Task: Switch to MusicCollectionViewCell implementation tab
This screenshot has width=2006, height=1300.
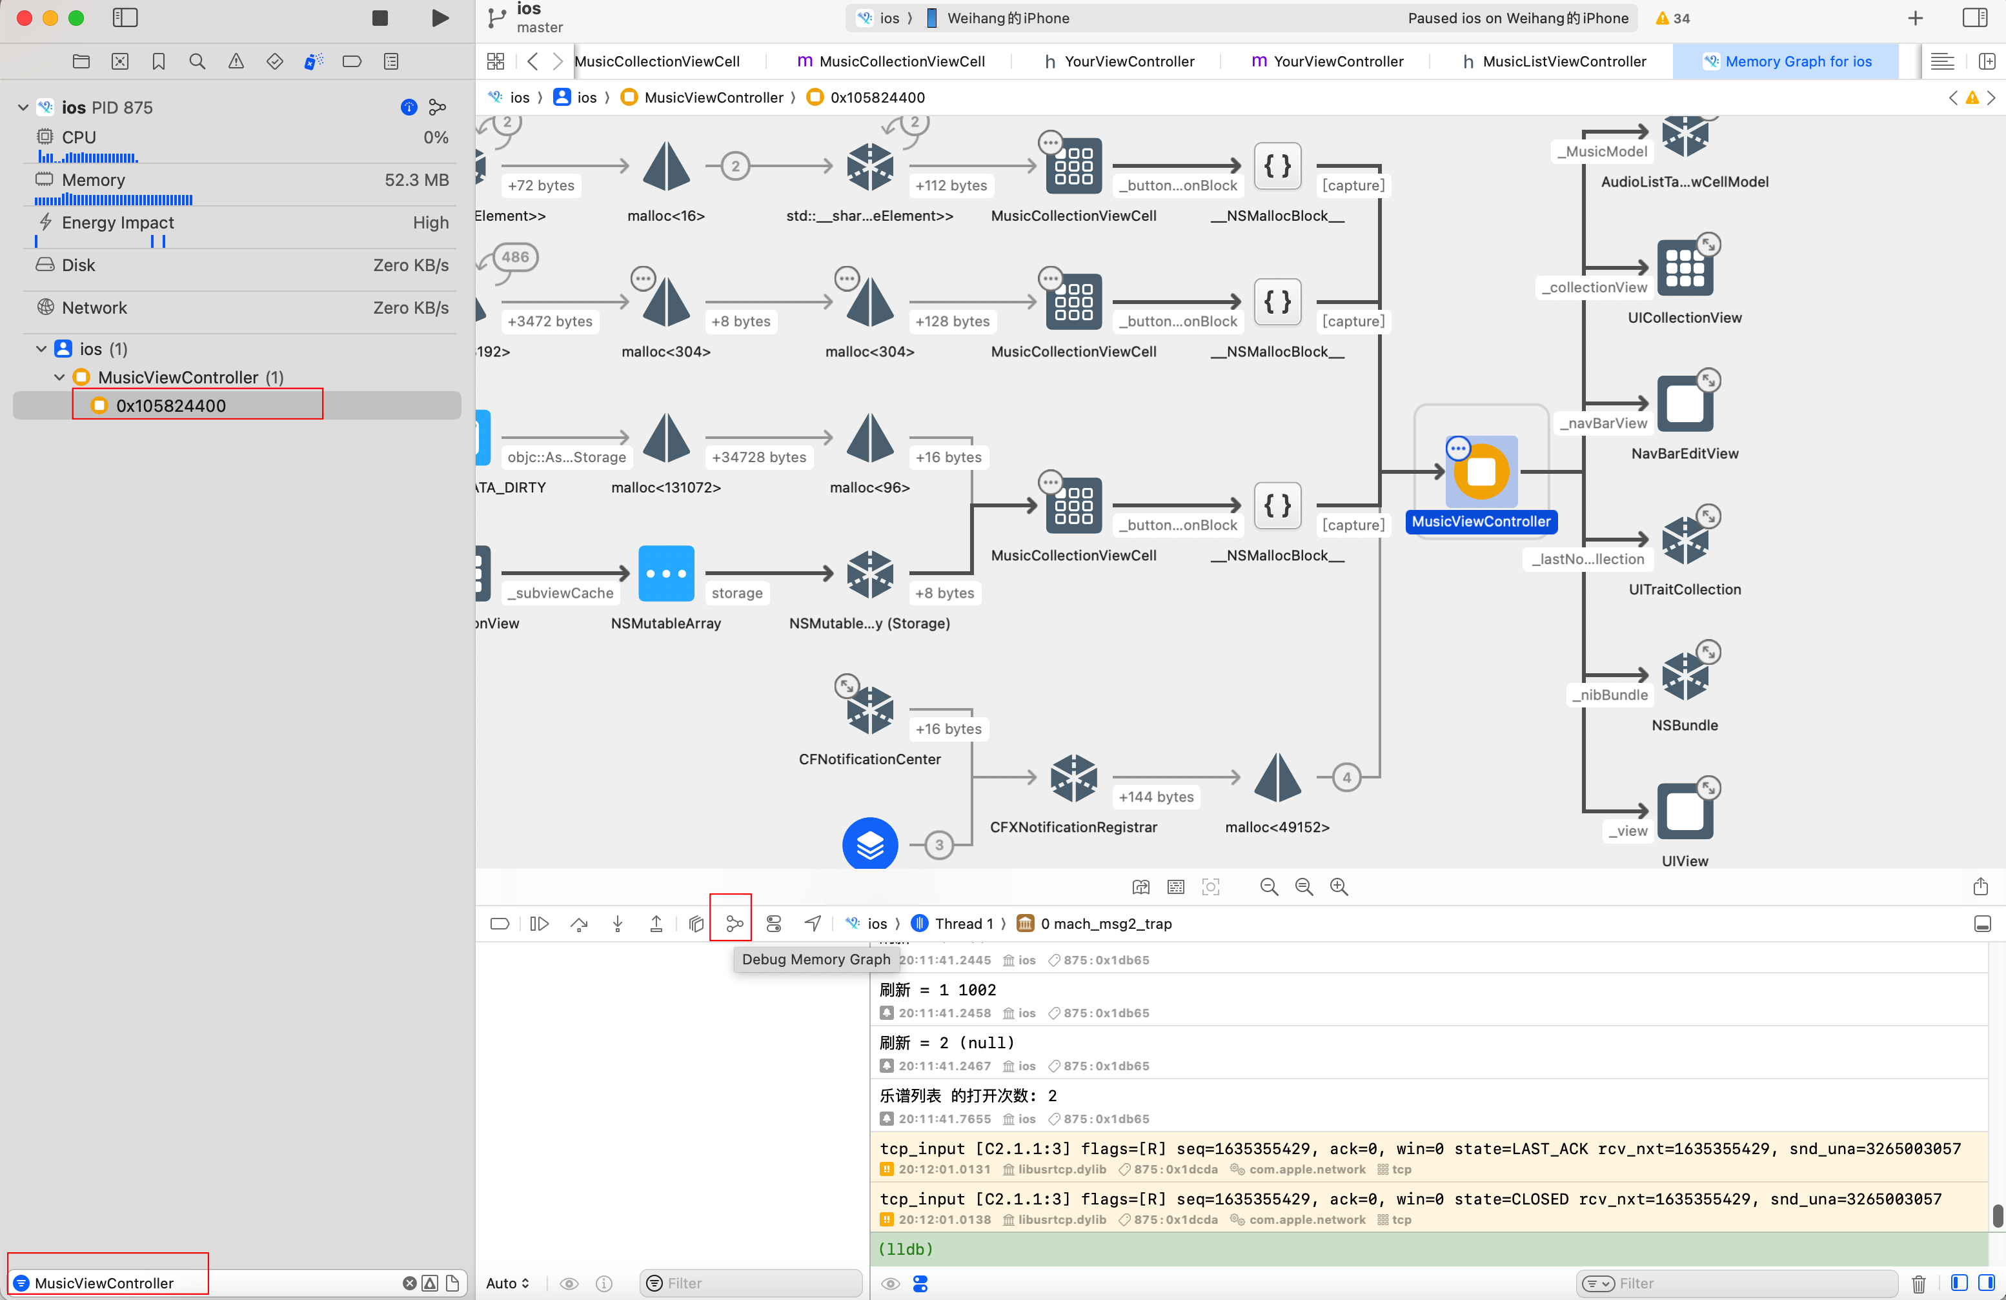Action: [x=891, y=61]
